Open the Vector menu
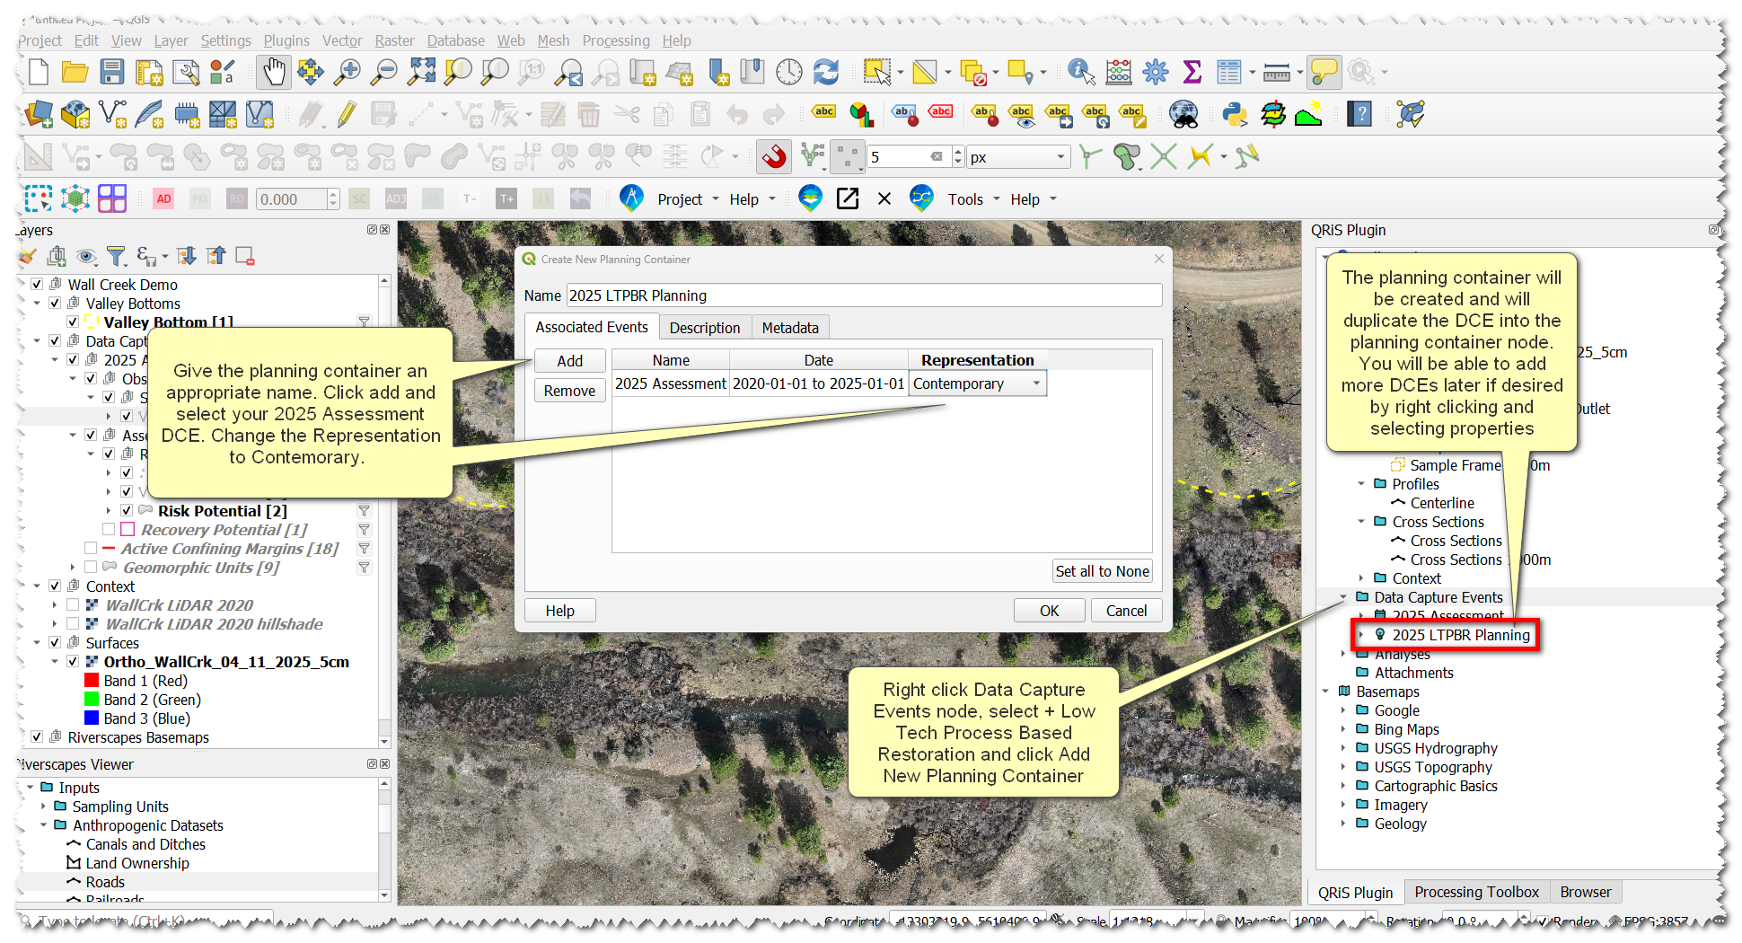The height and width of the screenshot is (943, 1742). tap(342, 40)
